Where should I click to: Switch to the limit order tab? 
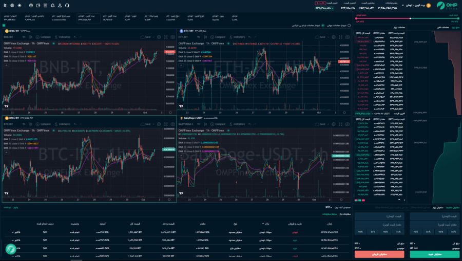pyautogui.click(x=453, y=207)
